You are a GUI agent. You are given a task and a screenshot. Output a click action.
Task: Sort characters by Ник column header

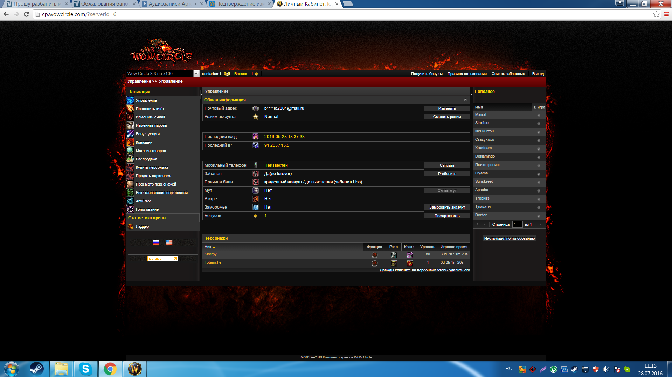(208, 247)
